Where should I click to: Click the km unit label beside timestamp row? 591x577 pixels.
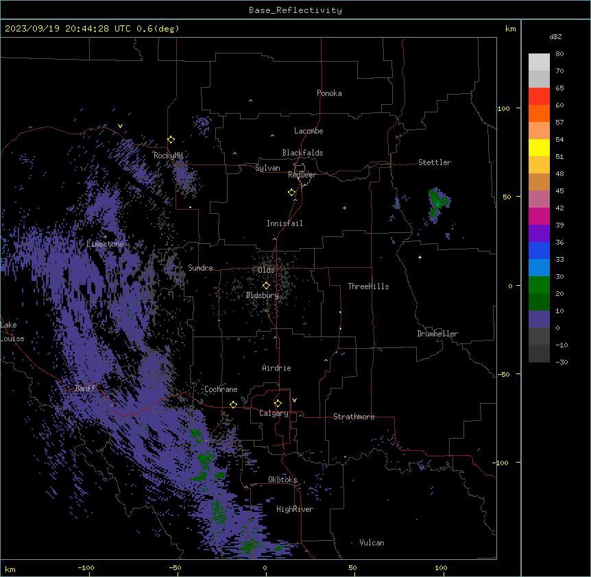[510, 29]
